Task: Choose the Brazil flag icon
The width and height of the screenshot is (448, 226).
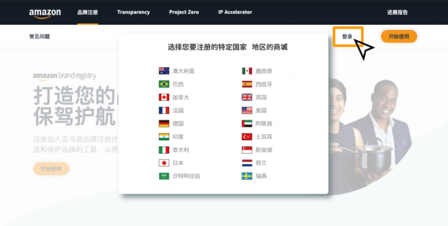Action: point(164,84)
